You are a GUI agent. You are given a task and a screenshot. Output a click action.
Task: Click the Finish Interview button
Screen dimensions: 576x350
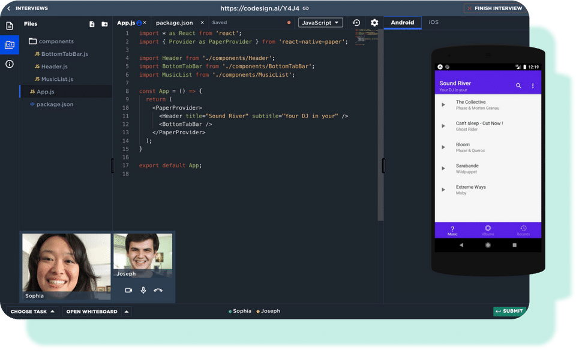click(x=494, y=8)
